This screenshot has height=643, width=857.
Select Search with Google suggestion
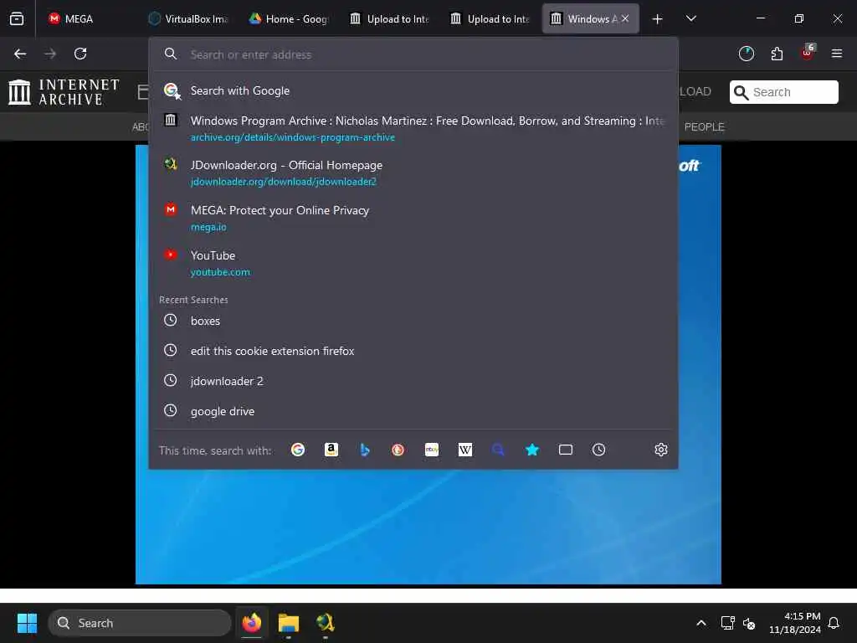(413, 90)
